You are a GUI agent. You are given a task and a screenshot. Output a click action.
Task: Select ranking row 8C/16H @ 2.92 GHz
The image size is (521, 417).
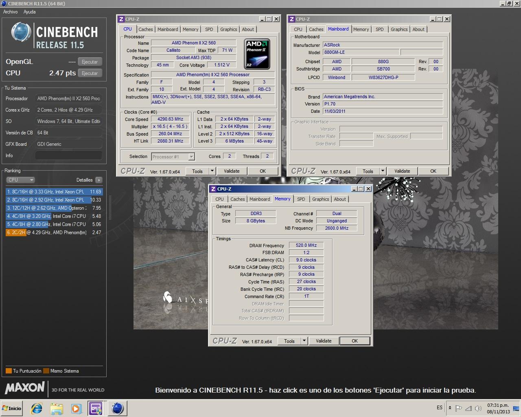coord(54,200)
